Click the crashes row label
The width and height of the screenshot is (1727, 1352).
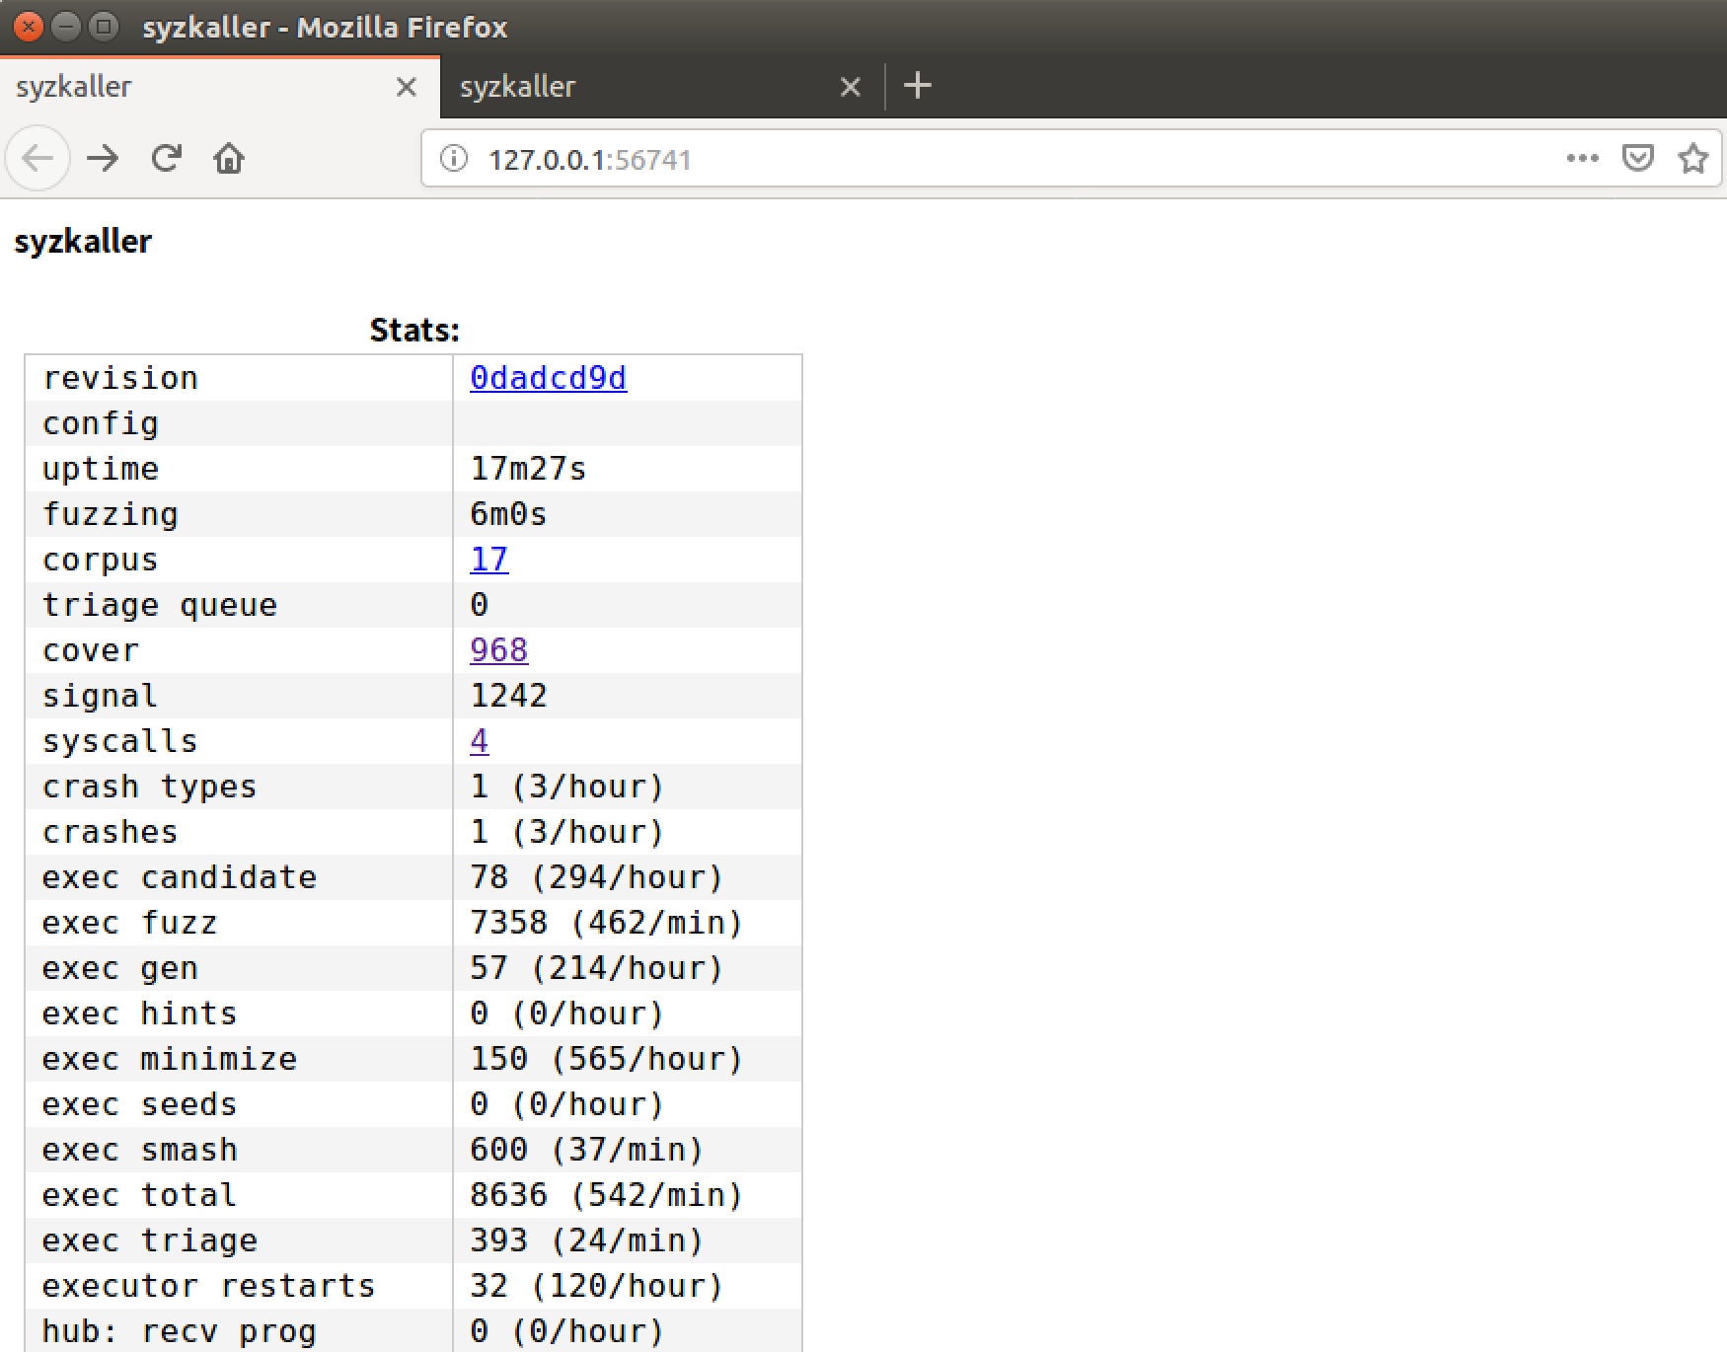pyautogui.click(x=110, y=832)
